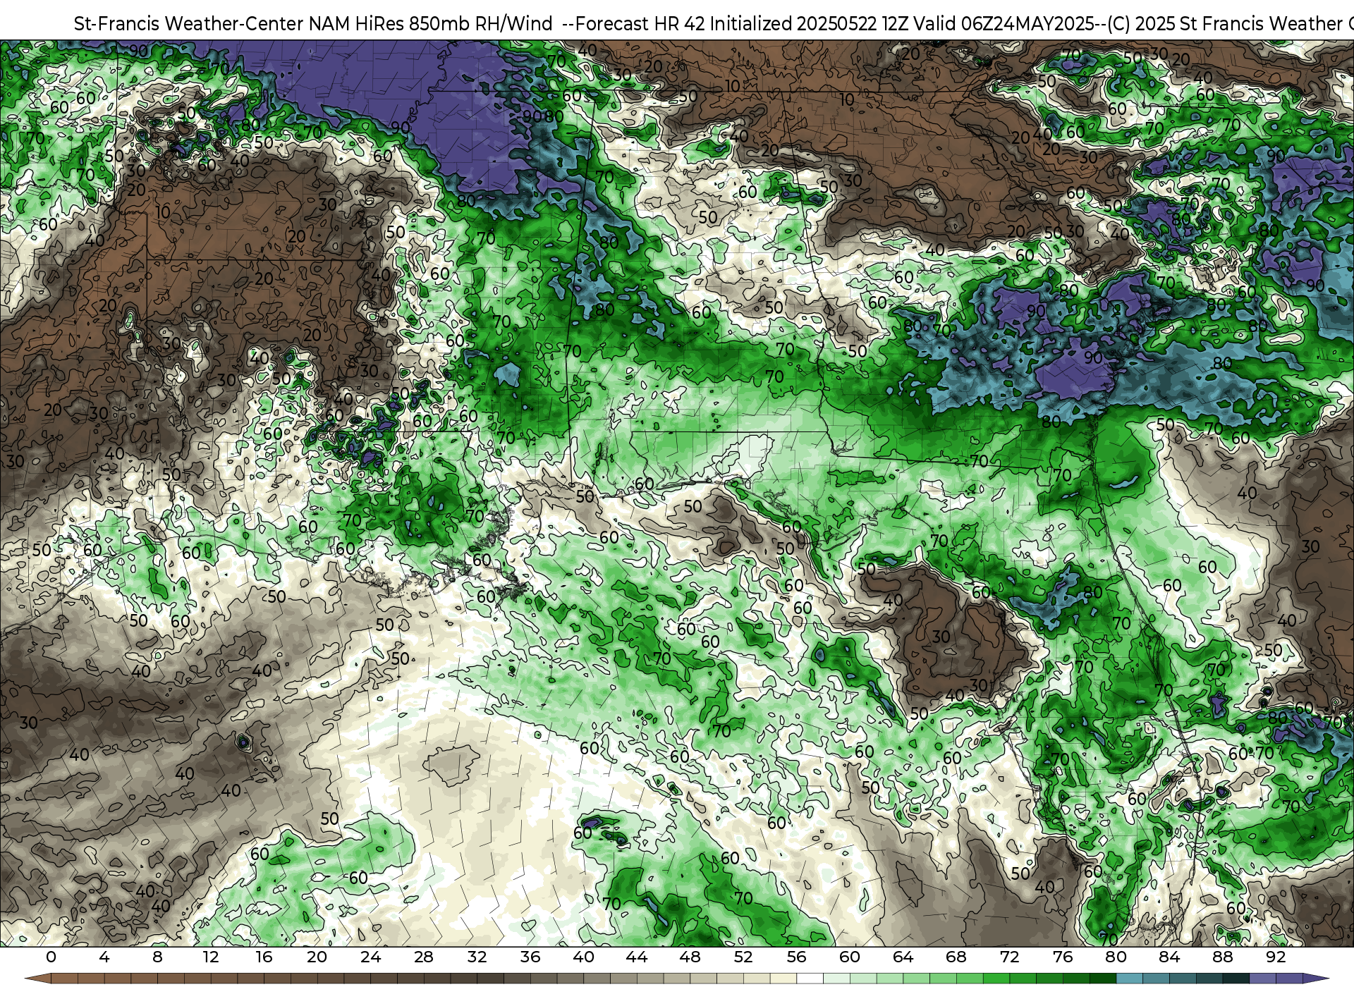
Task: Click the colorbar tick label '52'
Action: tap(743, 957)
